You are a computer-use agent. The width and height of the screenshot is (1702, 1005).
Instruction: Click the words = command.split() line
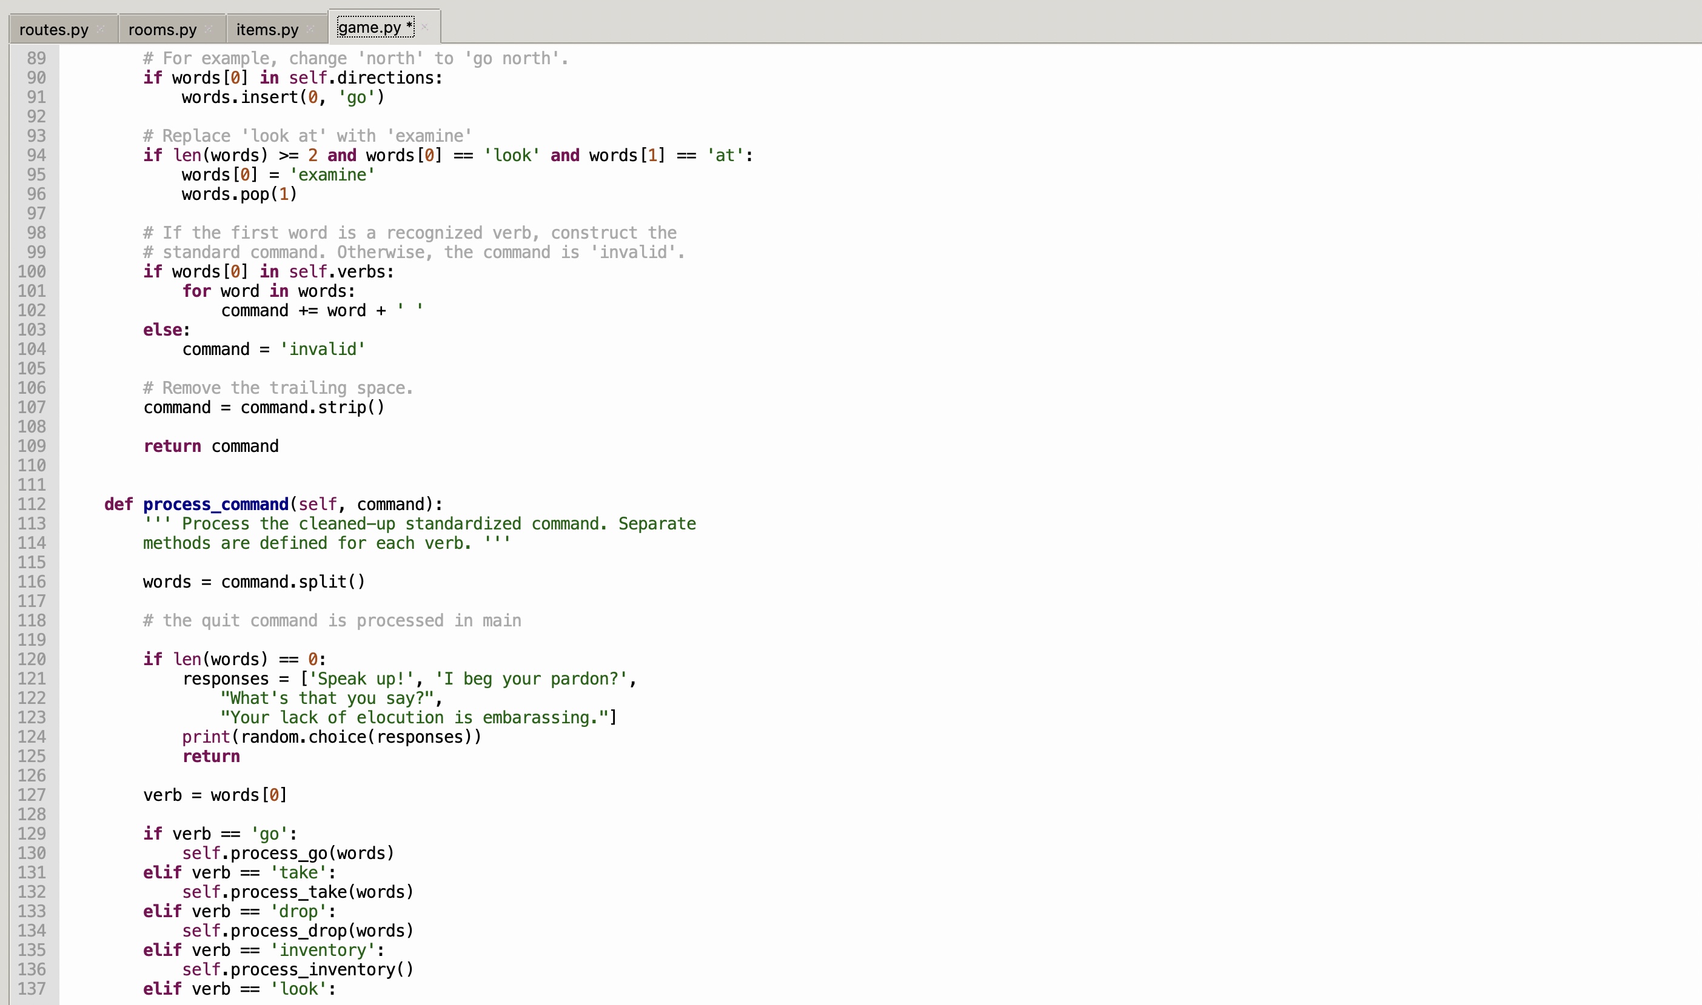(254, 581)
